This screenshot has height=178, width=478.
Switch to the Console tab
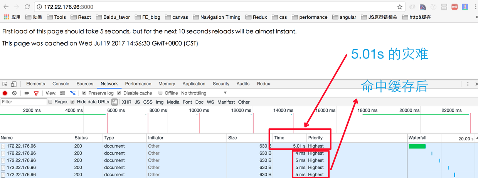pyautogui.click(x=61, y=84)
